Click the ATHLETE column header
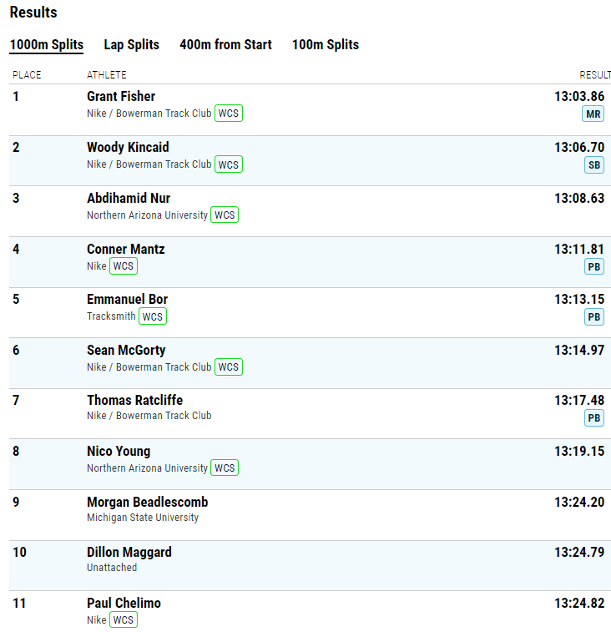 point(106,75)
